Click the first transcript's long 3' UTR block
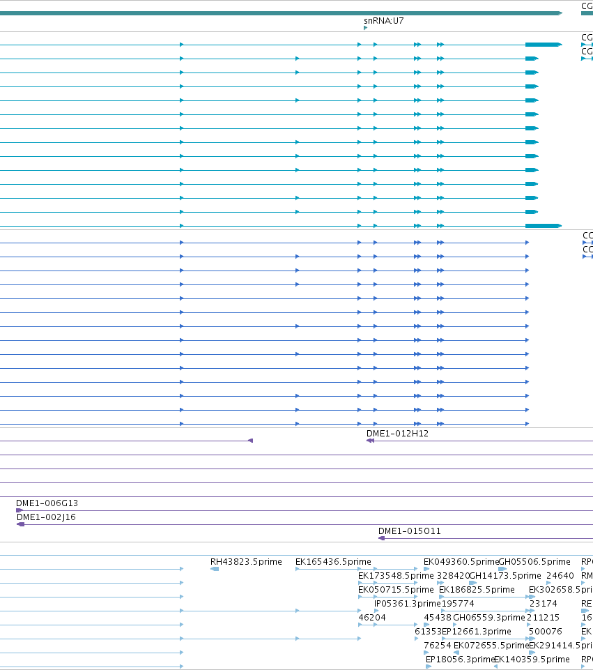The height and width of the screenshot is (670, 593). pyautogui.click(x=544, y=45)
